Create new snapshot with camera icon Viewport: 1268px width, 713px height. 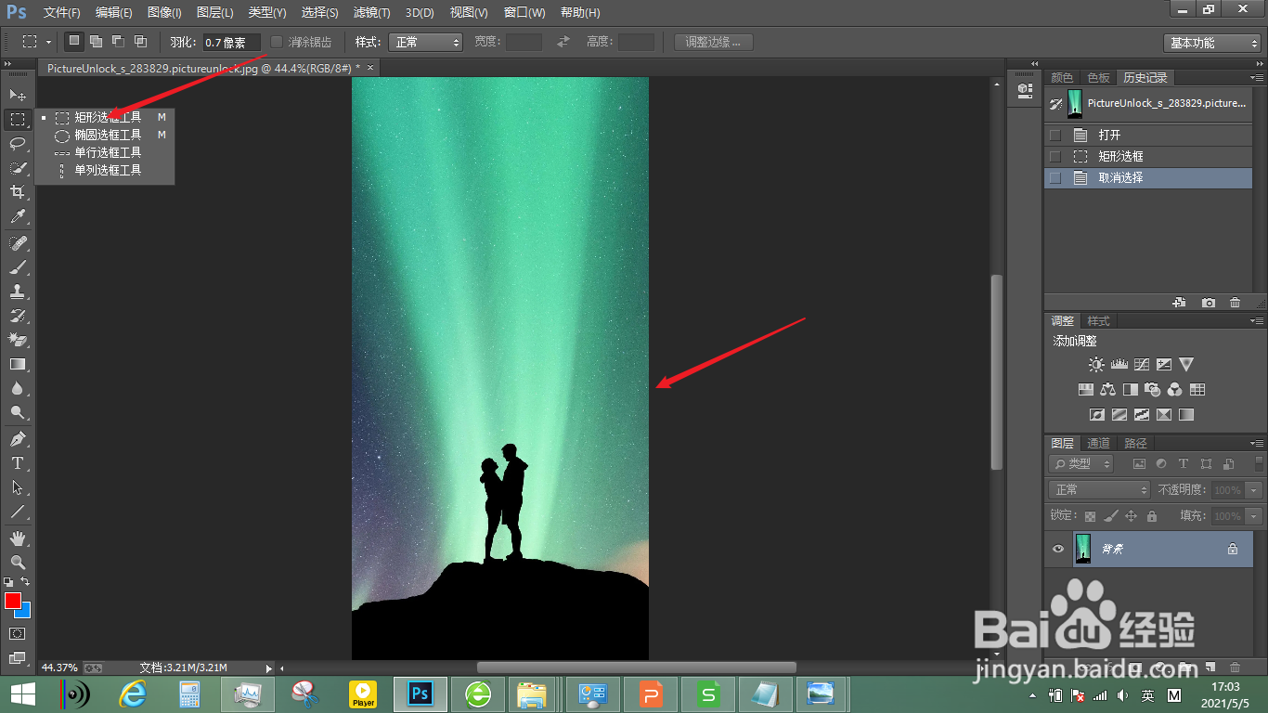click(1208, 303)
